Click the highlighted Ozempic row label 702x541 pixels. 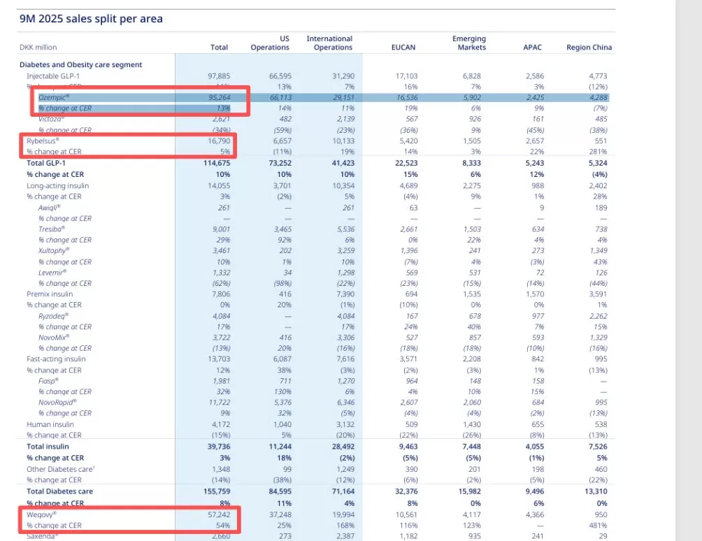(54, 98)
